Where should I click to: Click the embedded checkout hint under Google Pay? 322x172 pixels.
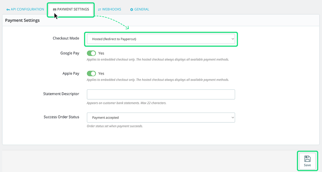point(158,59)
